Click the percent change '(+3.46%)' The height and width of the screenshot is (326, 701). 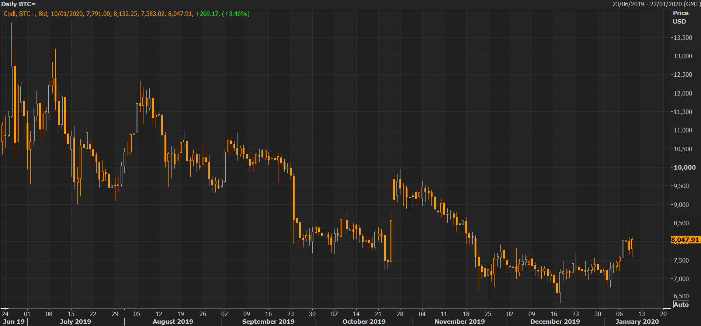236,14
